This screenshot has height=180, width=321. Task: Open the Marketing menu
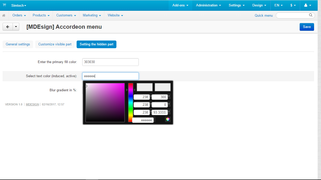[92, 15]
